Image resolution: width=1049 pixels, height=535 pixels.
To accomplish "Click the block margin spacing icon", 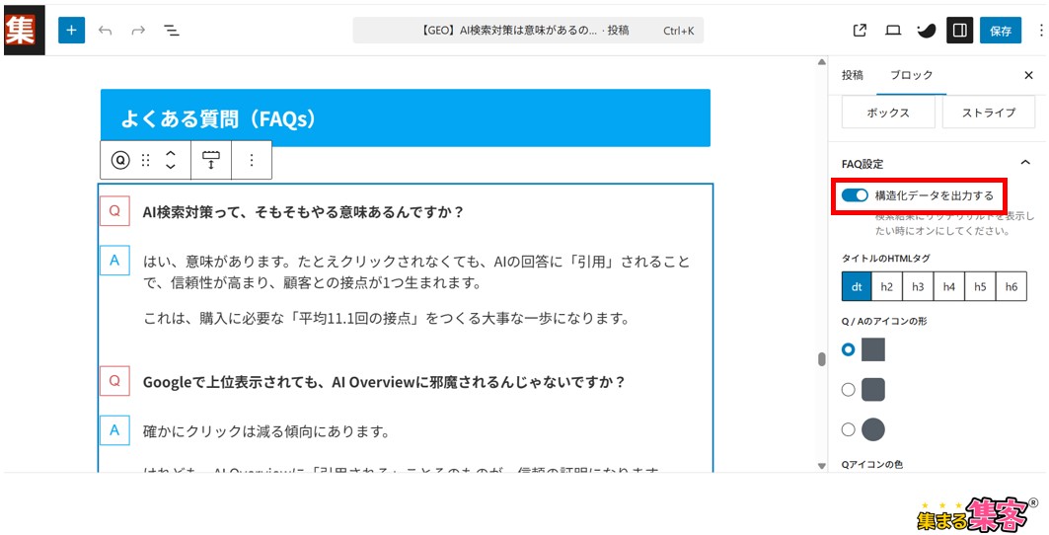I will click(x=211, y=160).
